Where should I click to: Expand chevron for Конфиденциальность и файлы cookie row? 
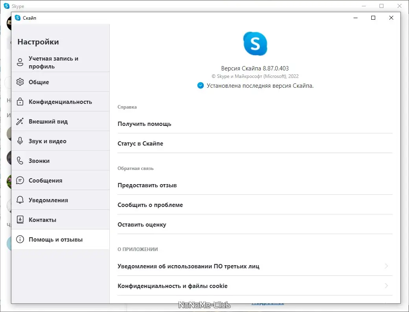(x=386, y=286)
